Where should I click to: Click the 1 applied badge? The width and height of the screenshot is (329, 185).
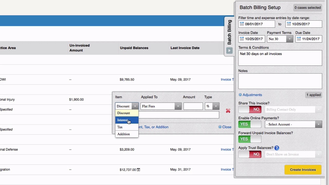click(x=314, y=95)
